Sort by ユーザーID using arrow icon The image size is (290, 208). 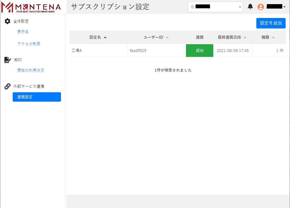coord(167,38)
